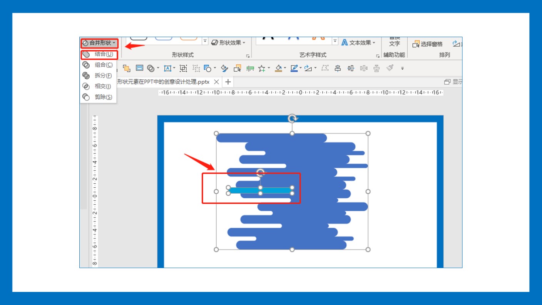This screenshot has width=542, height=305.
Task: Open the 合并形状 merge shapes dropdown
Action: click(99, 43)
